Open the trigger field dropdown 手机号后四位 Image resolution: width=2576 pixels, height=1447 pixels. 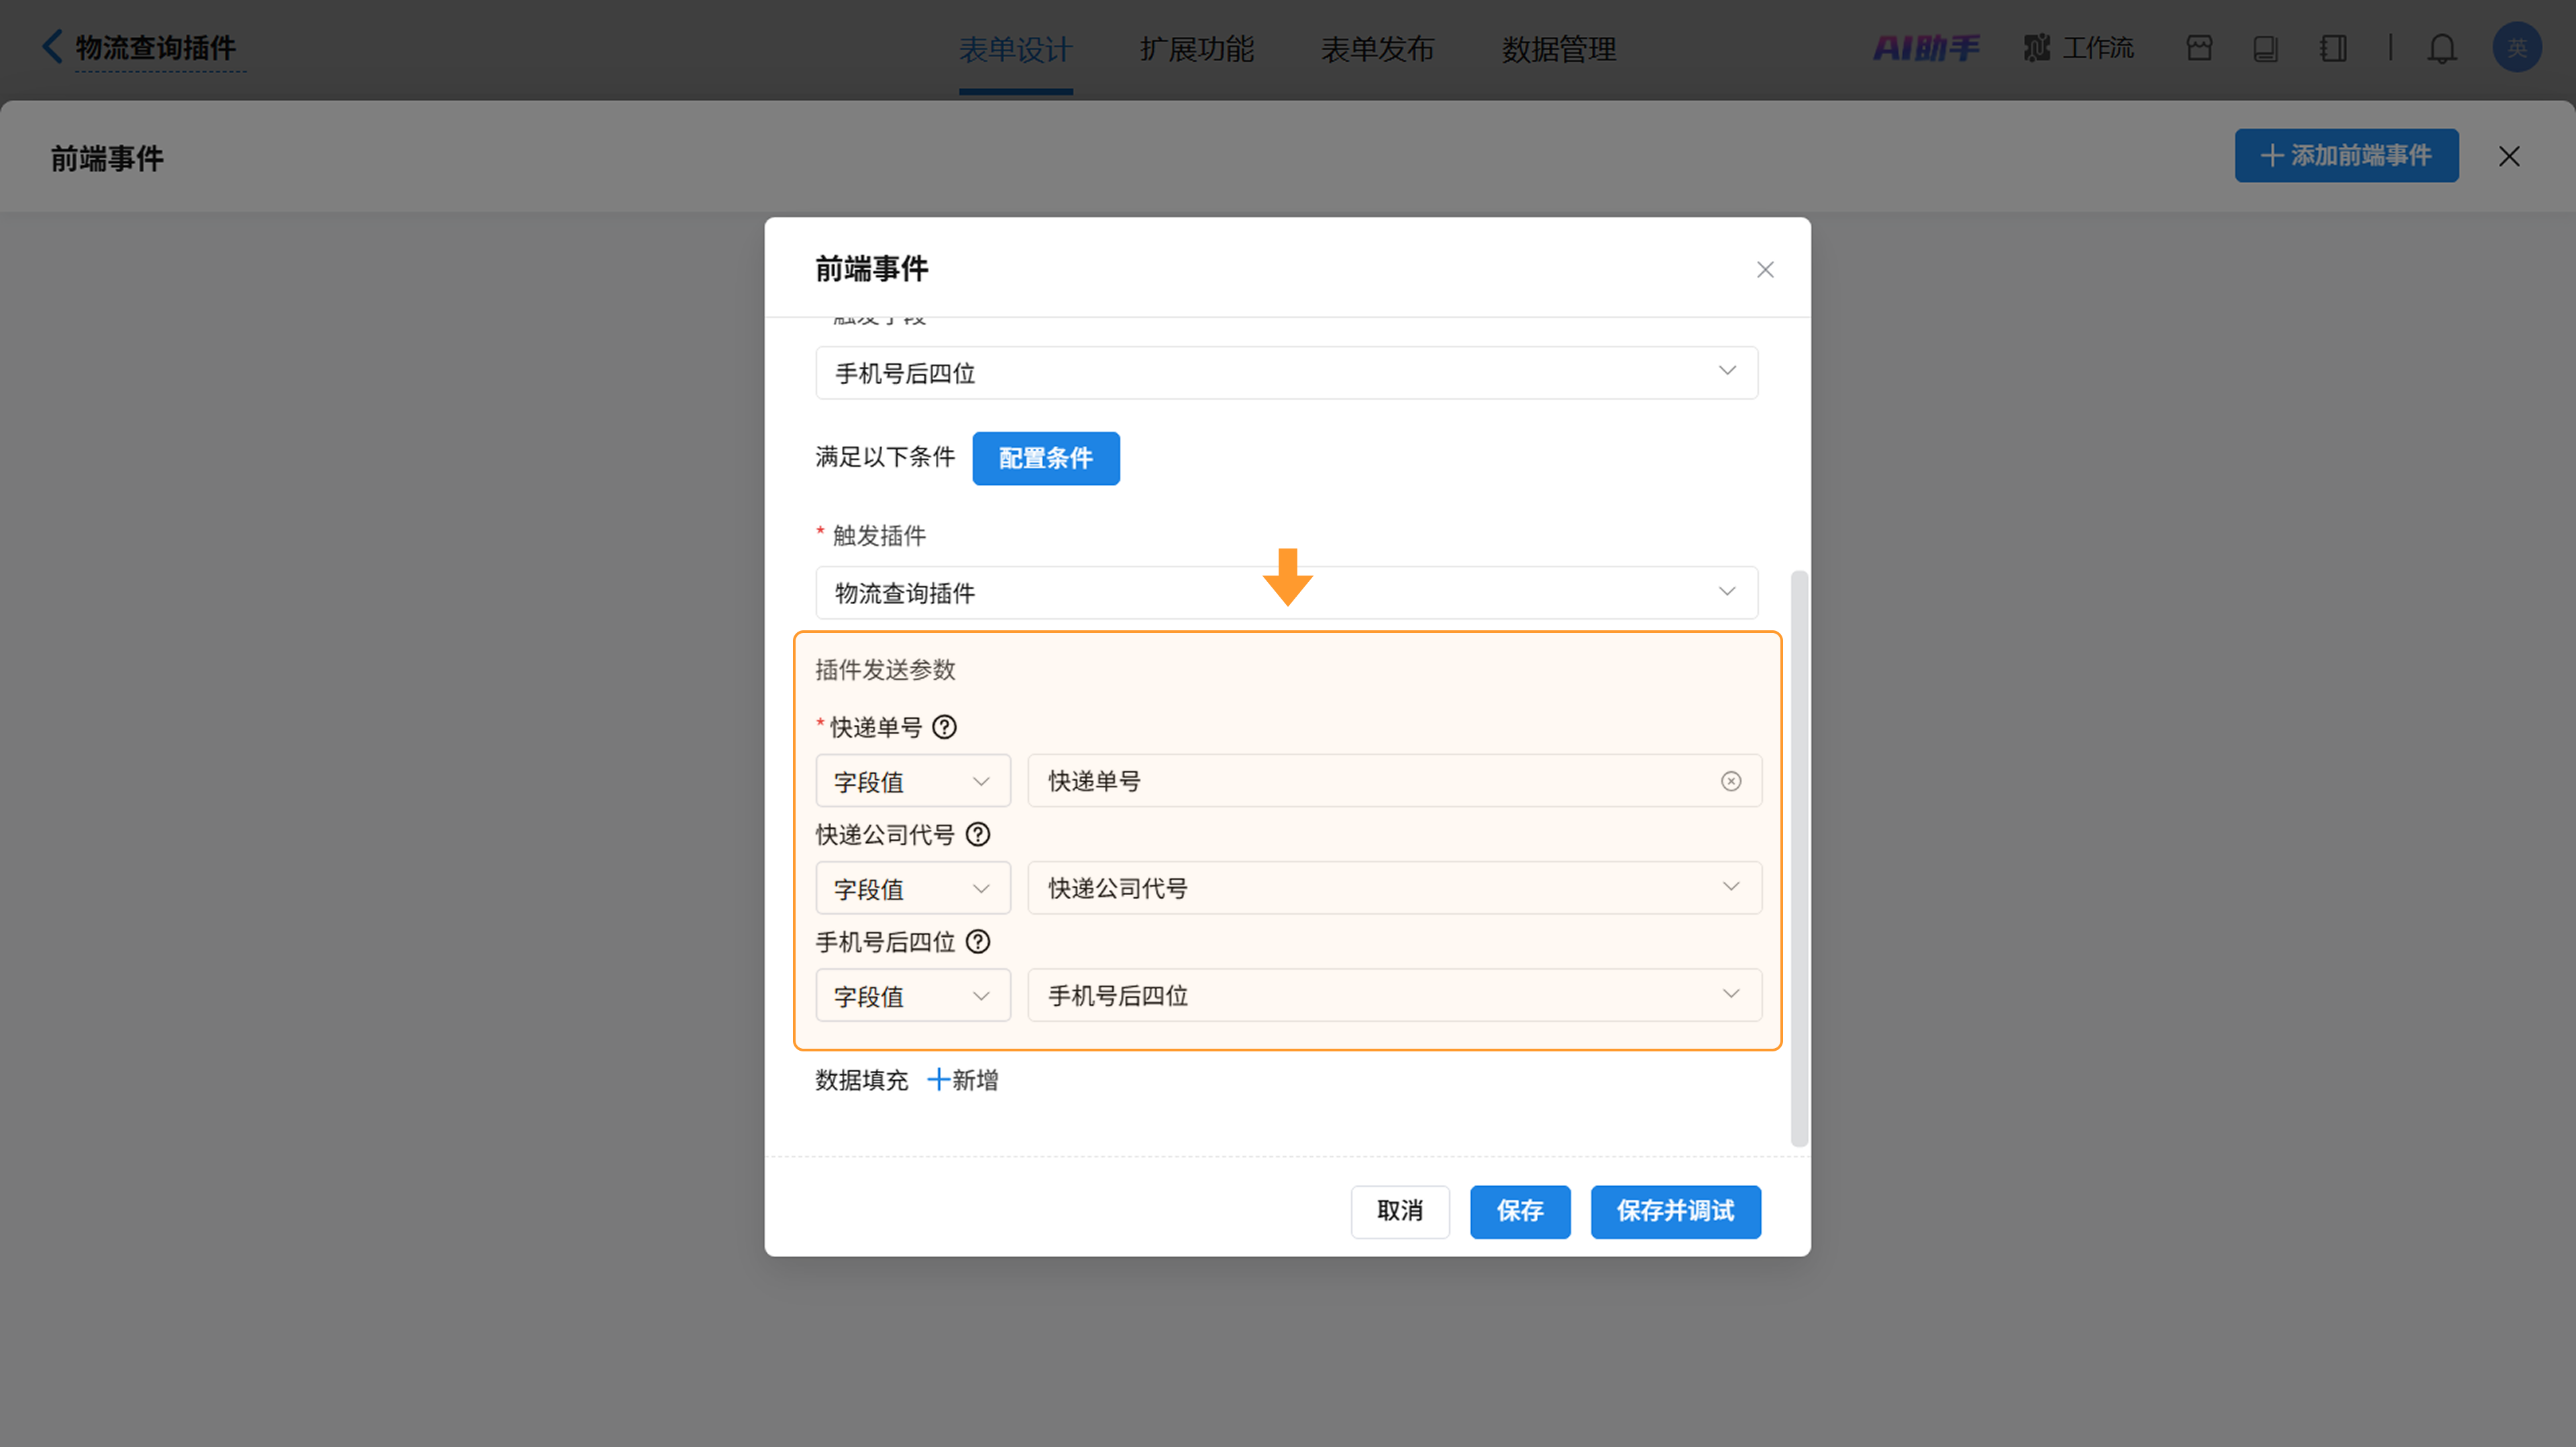pyautogui.click(x=1287, y=373)
